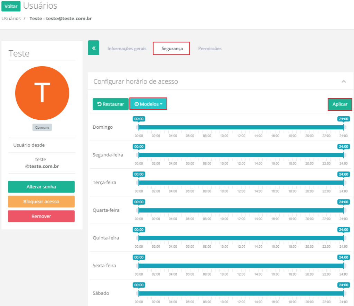
Task: Click 20:00 mark on Quinta-feira slider
Action: pos(309,247)
